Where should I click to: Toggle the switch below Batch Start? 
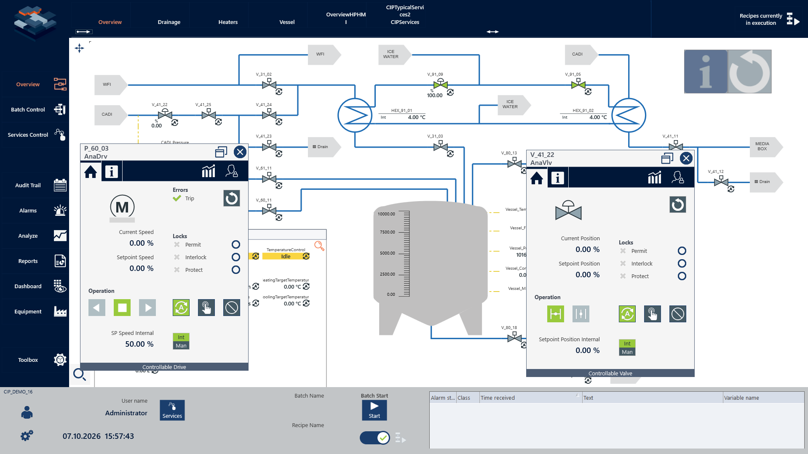click(375, 438)
